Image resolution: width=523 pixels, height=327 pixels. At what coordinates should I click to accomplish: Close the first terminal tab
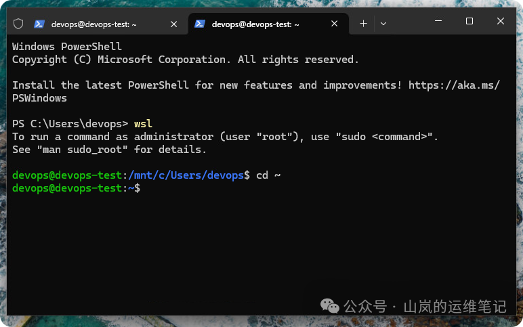(x=174, y=24)
